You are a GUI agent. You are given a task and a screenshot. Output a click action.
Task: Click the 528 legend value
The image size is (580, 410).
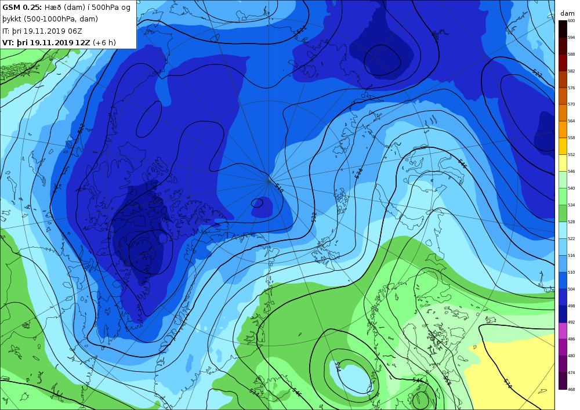click(x=571, y=222)
